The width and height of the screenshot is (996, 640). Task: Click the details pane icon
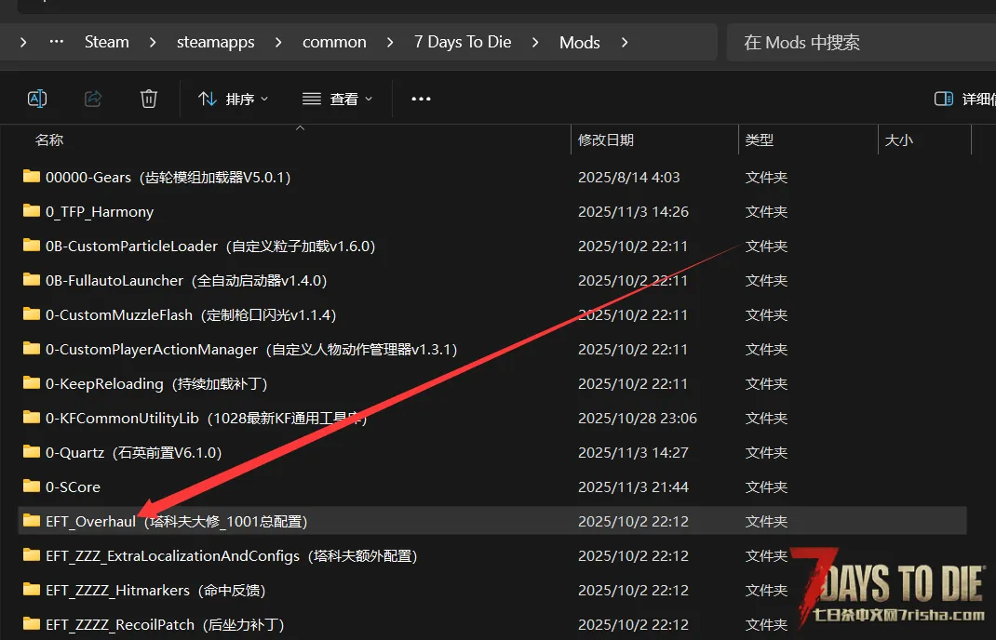(943, 99)
